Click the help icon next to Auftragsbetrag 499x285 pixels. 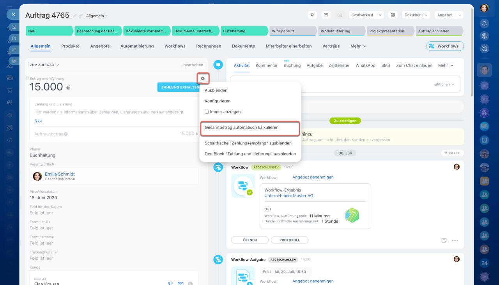(66, 134)
